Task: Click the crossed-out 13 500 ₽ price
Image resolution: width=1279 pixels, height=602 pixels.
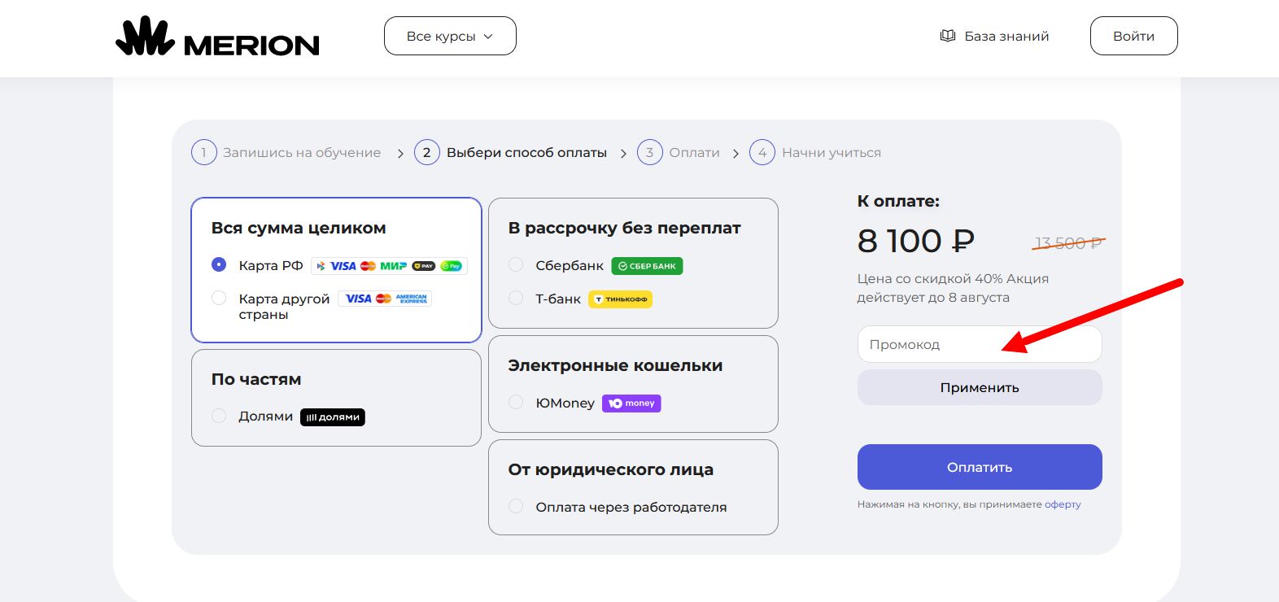Action: [x=1068, y=242]
